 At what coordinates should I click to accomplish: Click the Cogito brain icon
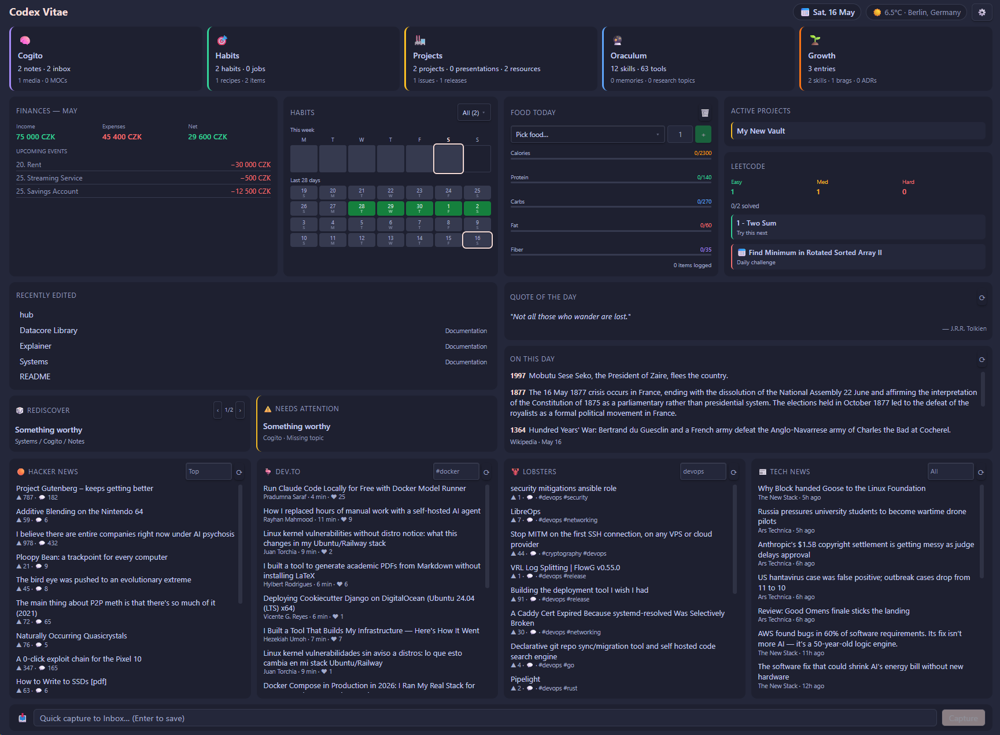(25, 40)
